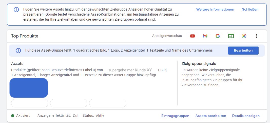Screen dimensions: 270x123
Task: Click the second empty asset text pill
Action: click(69, 103)
